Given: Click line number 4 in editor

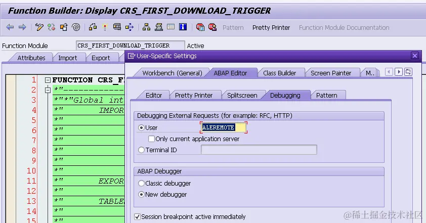Looking at the screenshot, I should coord(34,110).
